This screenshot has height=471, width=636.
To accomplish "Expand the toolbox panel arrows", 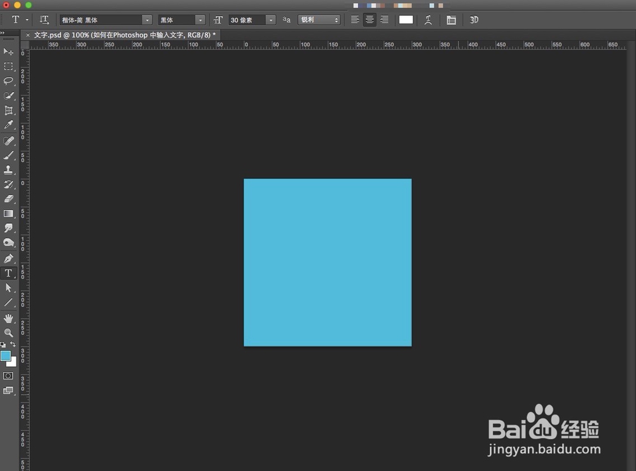I will click(3, 33).
